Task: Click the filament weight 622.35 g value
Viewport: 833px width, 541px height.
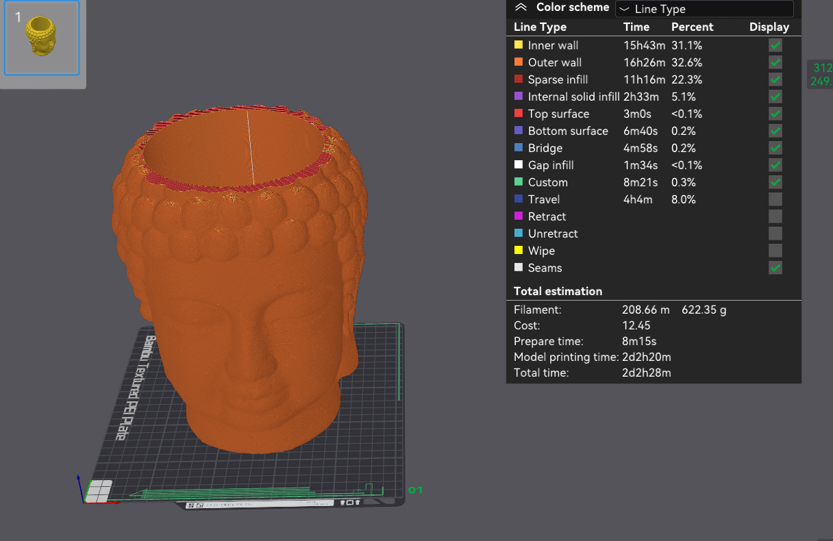Action: 704,310
